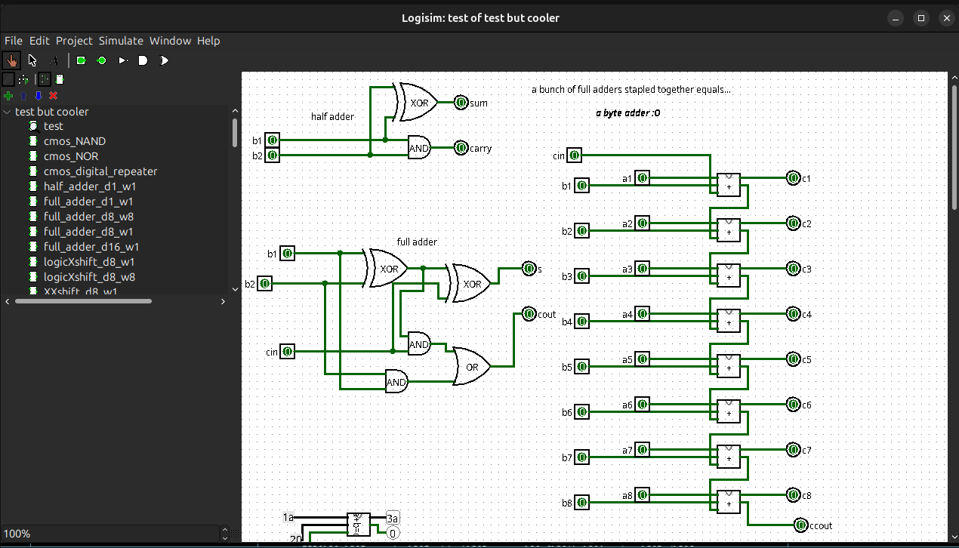Select the output Pin tool
959x548 pixels.
[x=101, y=60]
